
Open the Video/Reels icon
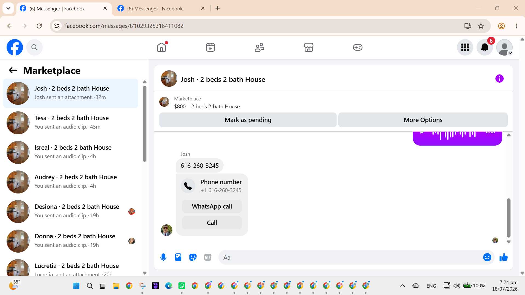210,47
